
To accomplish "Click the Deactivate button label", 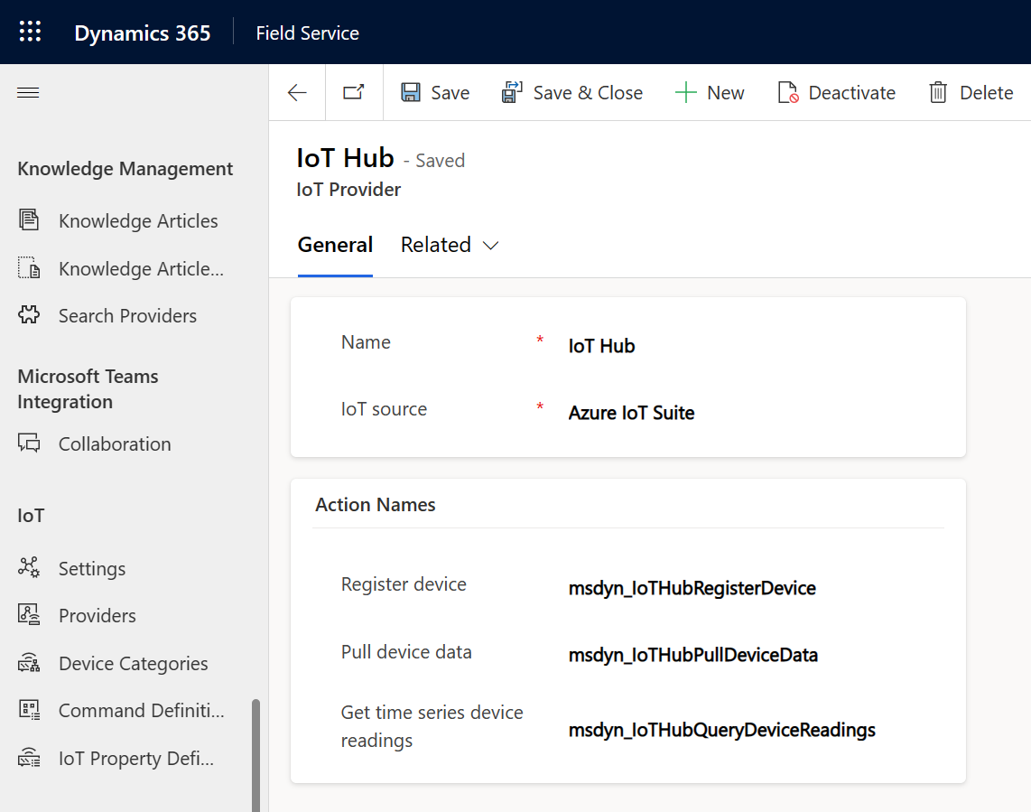I will [x=852, y=93].
